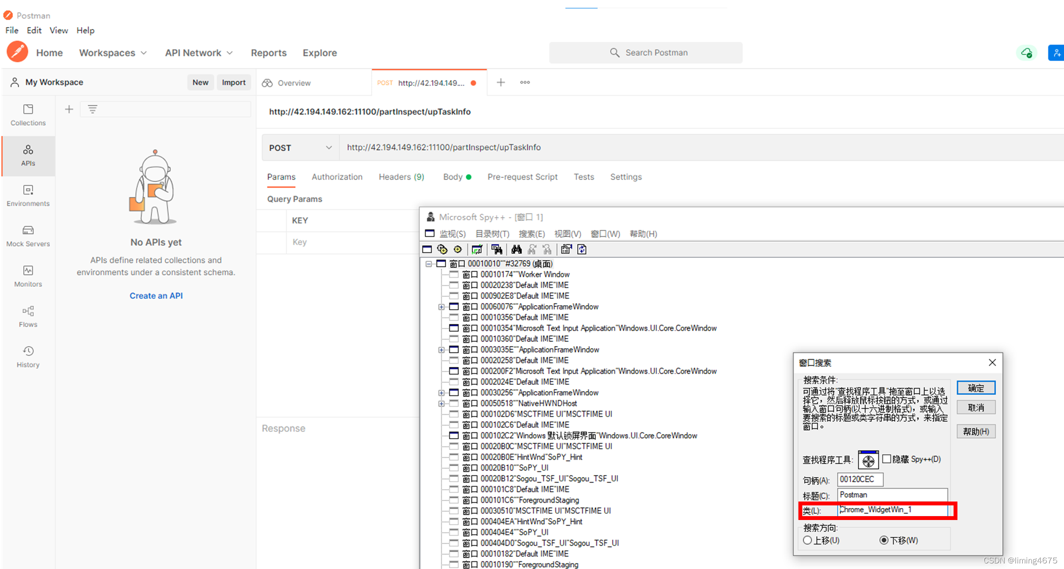The width and height of the screenshot is (1064, 569).
Task: Click the Create an API link
Action: click(x=156, y=295)
